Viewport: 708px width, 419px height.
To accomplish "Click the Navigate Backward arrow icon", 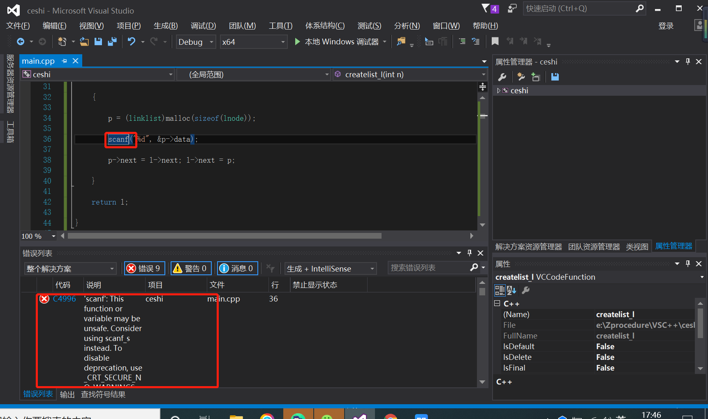I will tap(21, 41).
